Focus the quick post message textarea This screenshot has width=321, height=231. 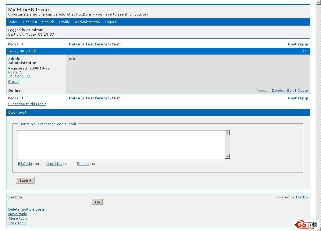[121, 144]
